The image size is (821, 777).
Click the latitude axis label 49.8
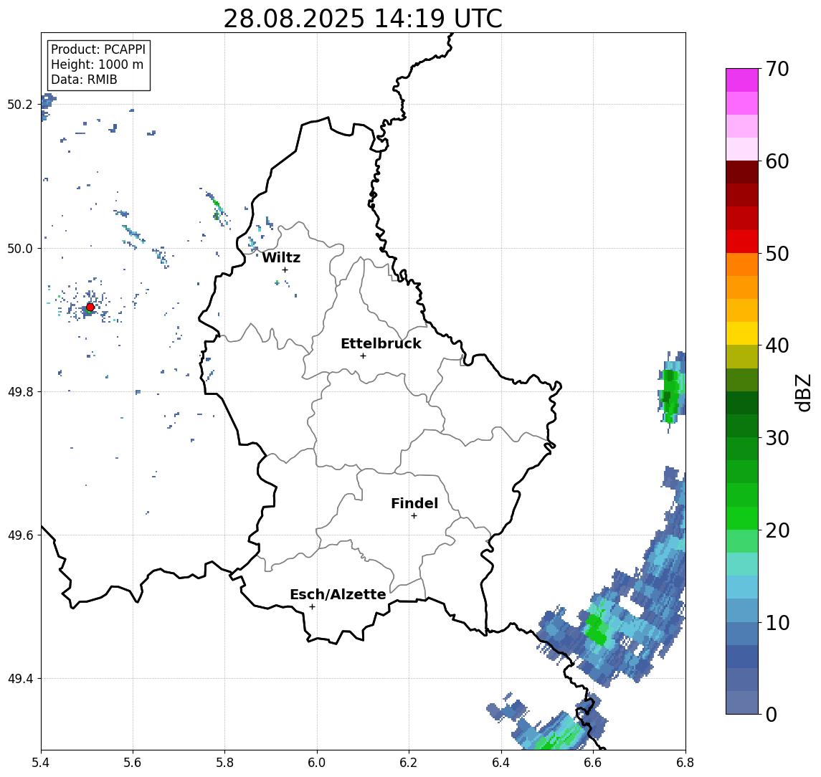click(x=20, y=391)
